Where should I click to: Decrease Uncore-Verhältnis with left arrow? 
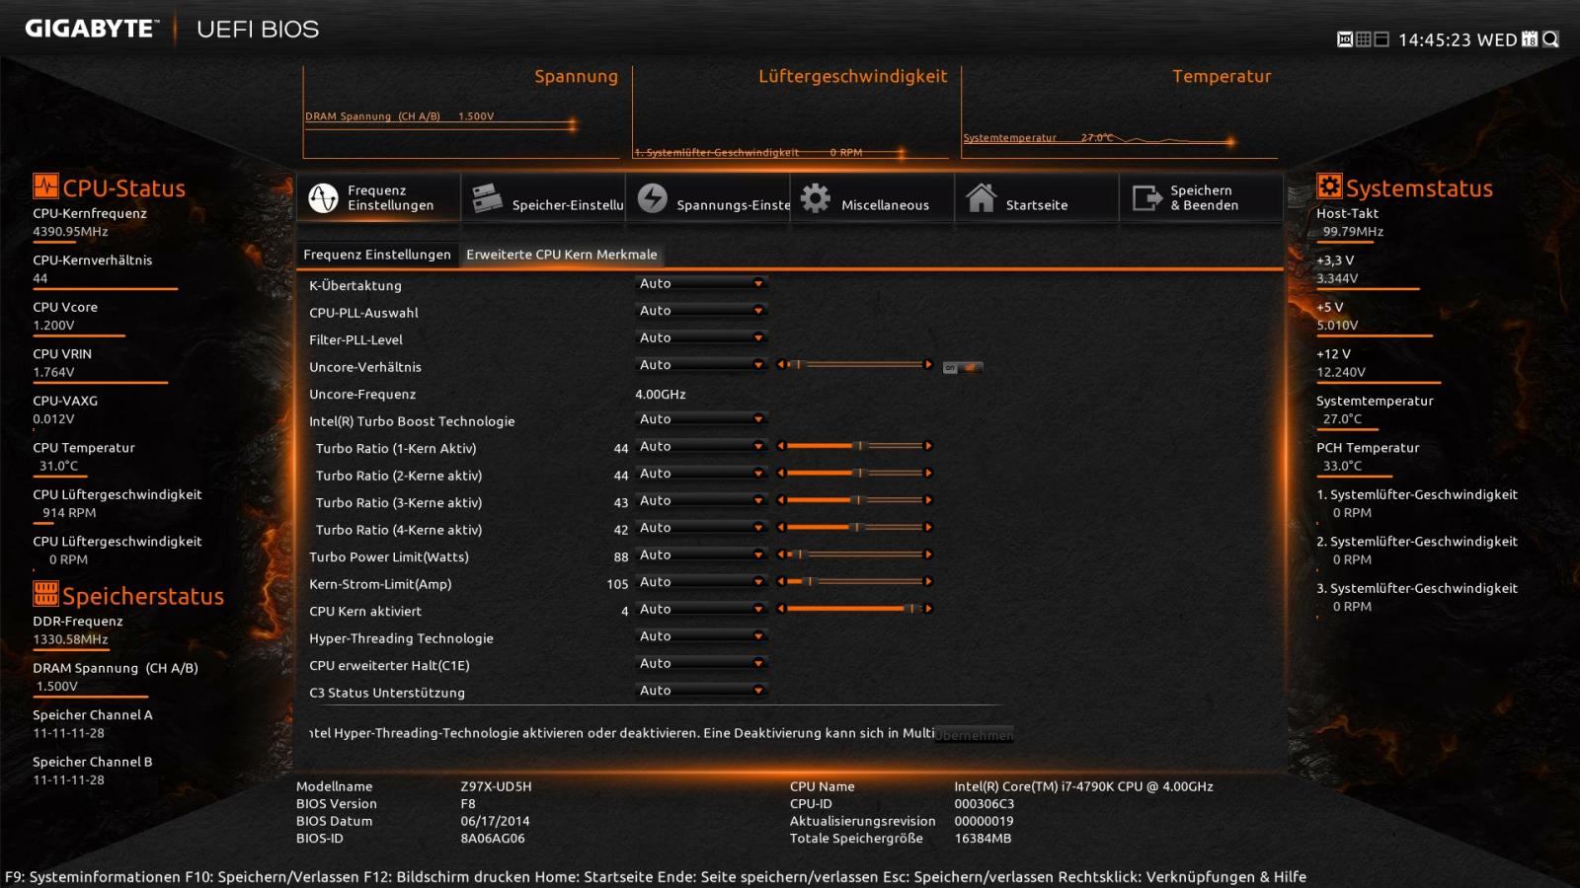click(x=781, y=365)
